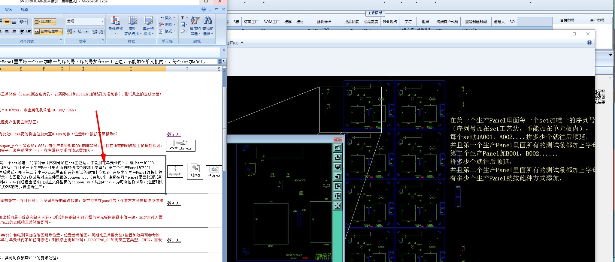
Task: Click the AutoSum sigma icon
Action: pos(183,18)
